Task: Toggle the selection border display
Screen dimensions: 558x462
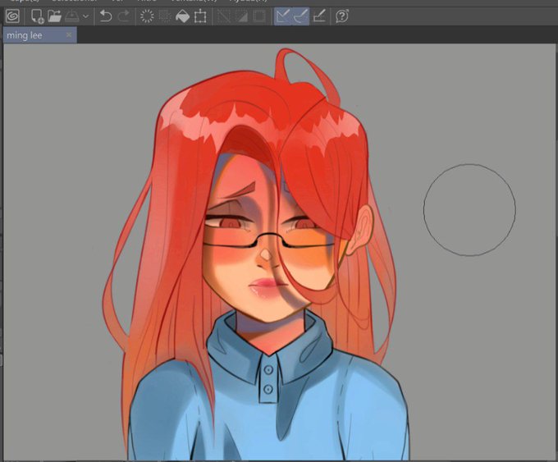Action: point(259,16)
